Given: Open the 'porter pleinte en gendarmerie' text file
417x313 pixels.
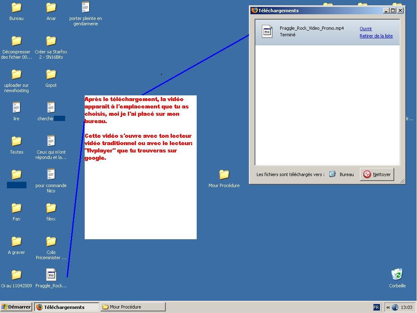Looking at the screenshot, I should pos(86,8).
